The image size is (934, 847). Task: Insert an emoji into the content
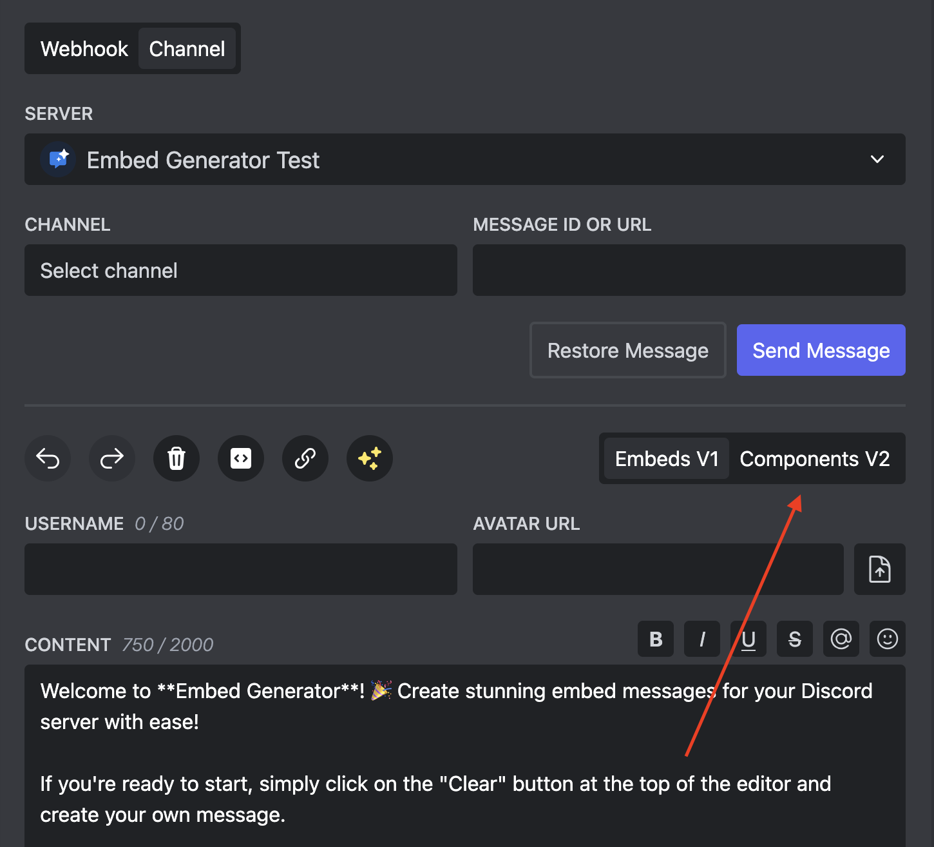[x=888, y=639]
